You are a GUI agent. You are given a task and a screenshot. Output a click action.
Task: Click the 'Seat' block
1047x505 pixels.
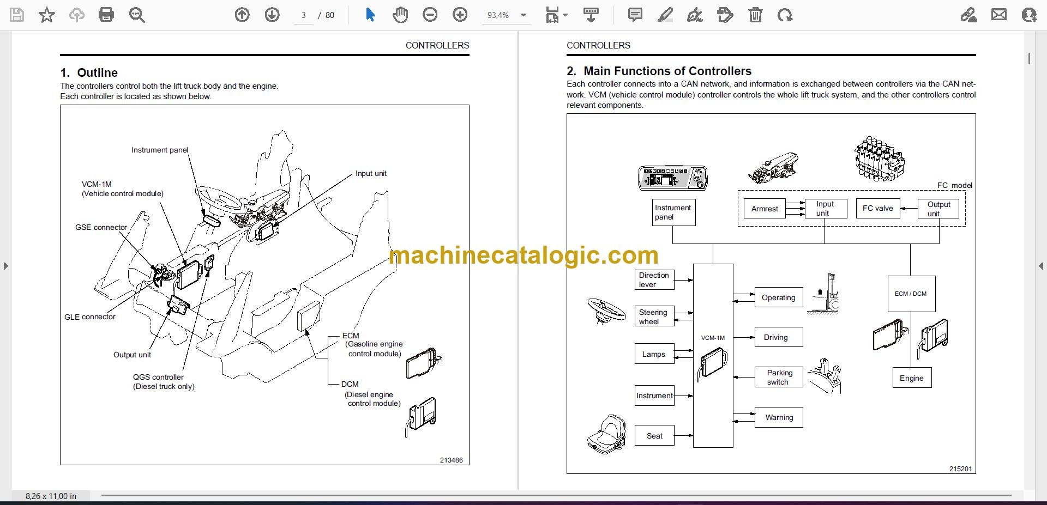point(654,436)
